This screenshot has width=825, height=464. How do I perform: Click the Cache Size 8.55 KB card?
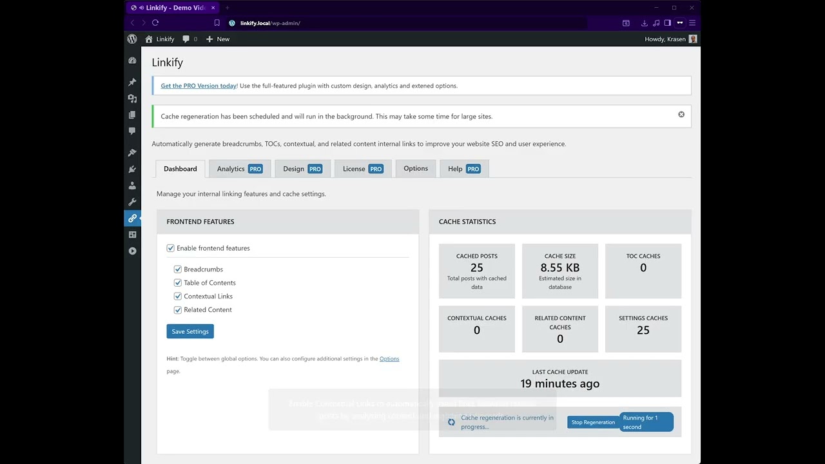coord(560,271)
